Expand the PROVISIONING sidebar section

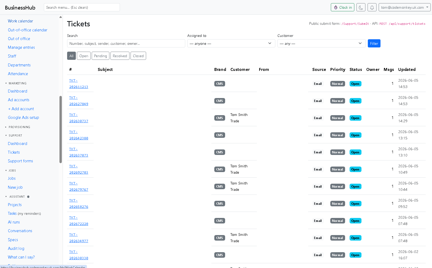coord(18,127)
